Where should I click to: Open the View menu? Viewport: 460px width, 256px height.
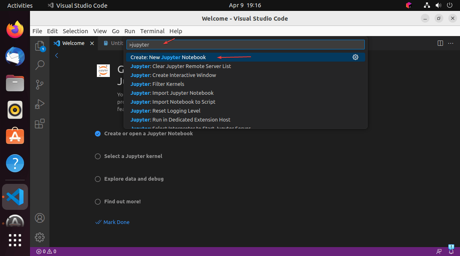tap(100, 31)
